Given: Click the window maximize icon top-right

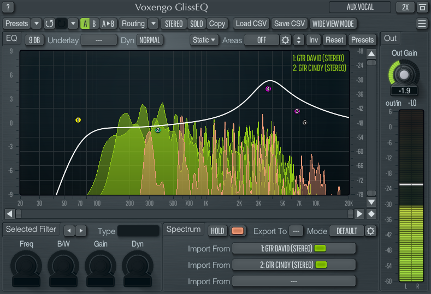Looking at the screenshot, I should [x=422, y=7].
